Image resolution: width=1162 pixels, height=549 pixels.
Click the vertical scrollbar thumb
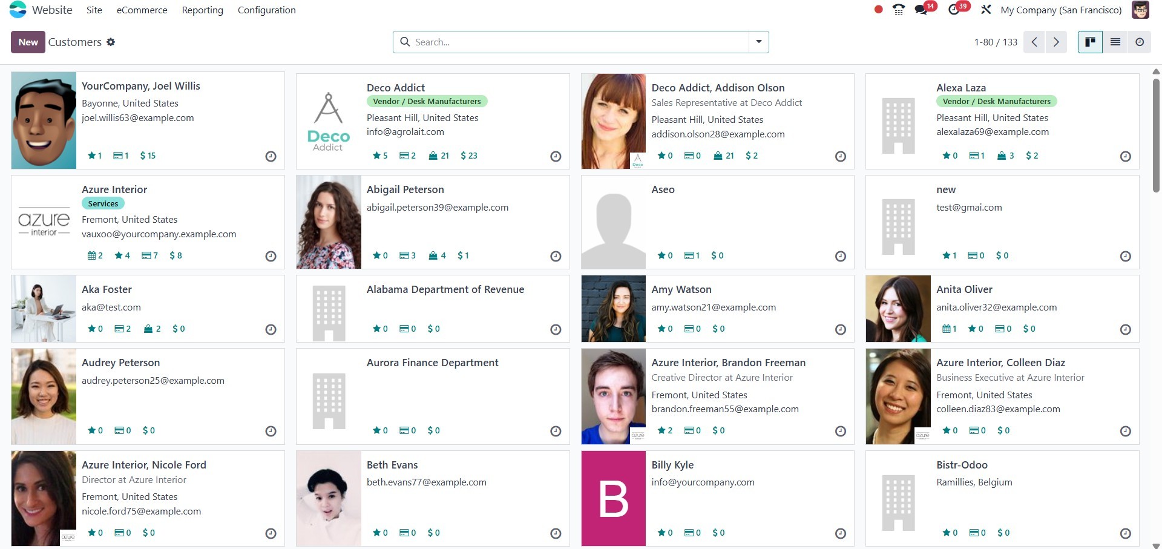coord(1156,136)
